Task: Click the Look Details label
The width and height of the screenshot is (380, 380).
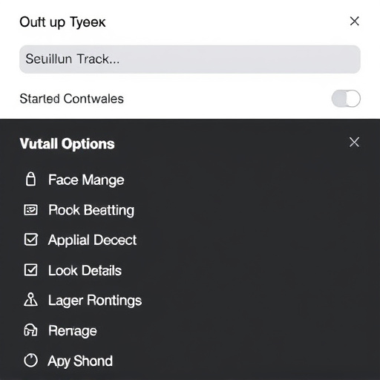Action: click(85, 270)
